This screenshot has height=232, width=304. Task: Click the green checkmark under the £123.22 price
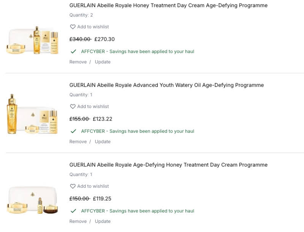point(73,131)
